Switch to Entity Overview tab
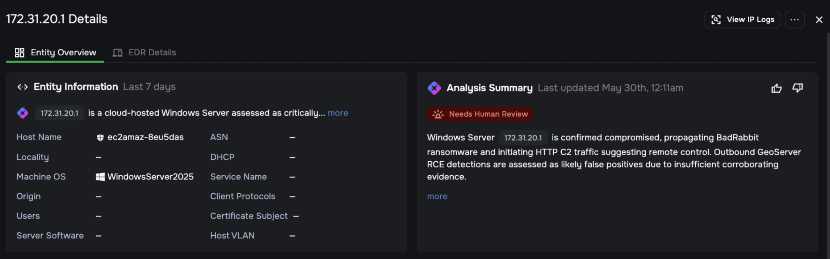Image resolution: width=830 pixels, height=259 pixels. tap(55, 52)
